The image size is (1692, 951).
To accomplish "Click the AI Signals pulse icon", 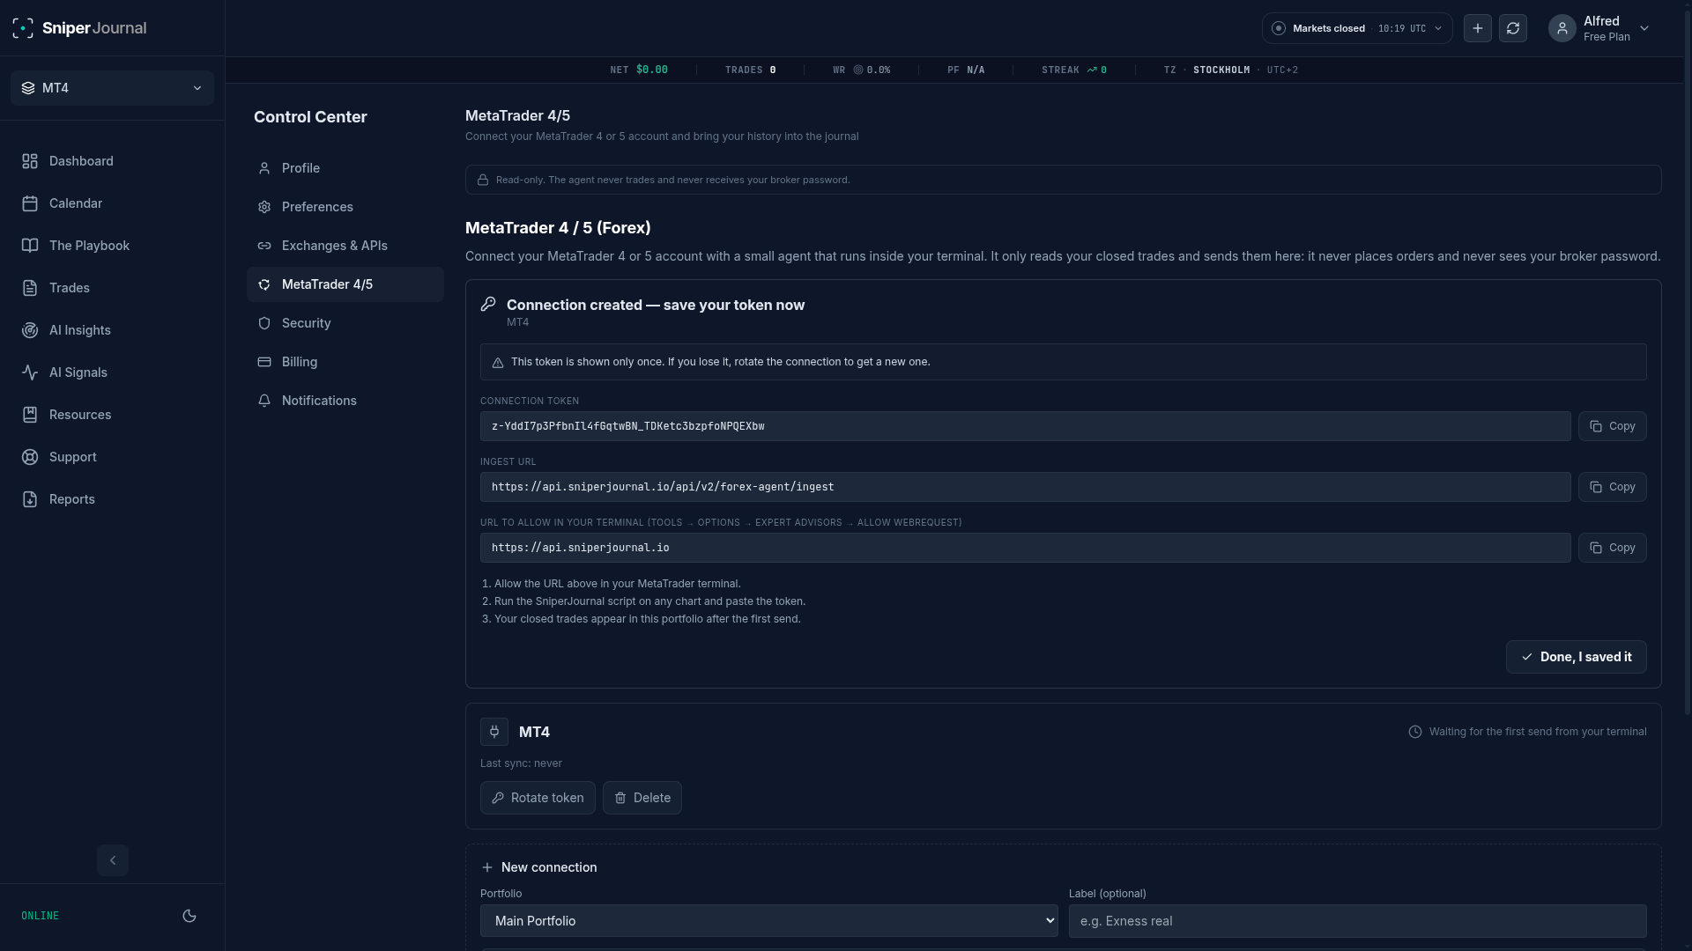I will 30,372.
